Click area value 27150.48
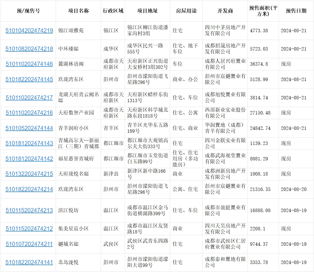The height and width of the screenshot is (272, 314). [x=260, y=113]
